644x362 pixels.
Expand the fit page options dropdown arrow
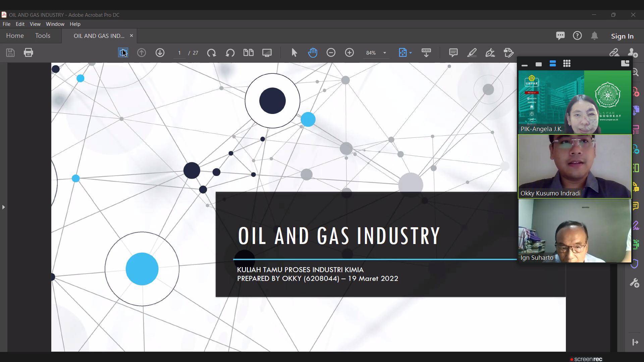point(411,53)
